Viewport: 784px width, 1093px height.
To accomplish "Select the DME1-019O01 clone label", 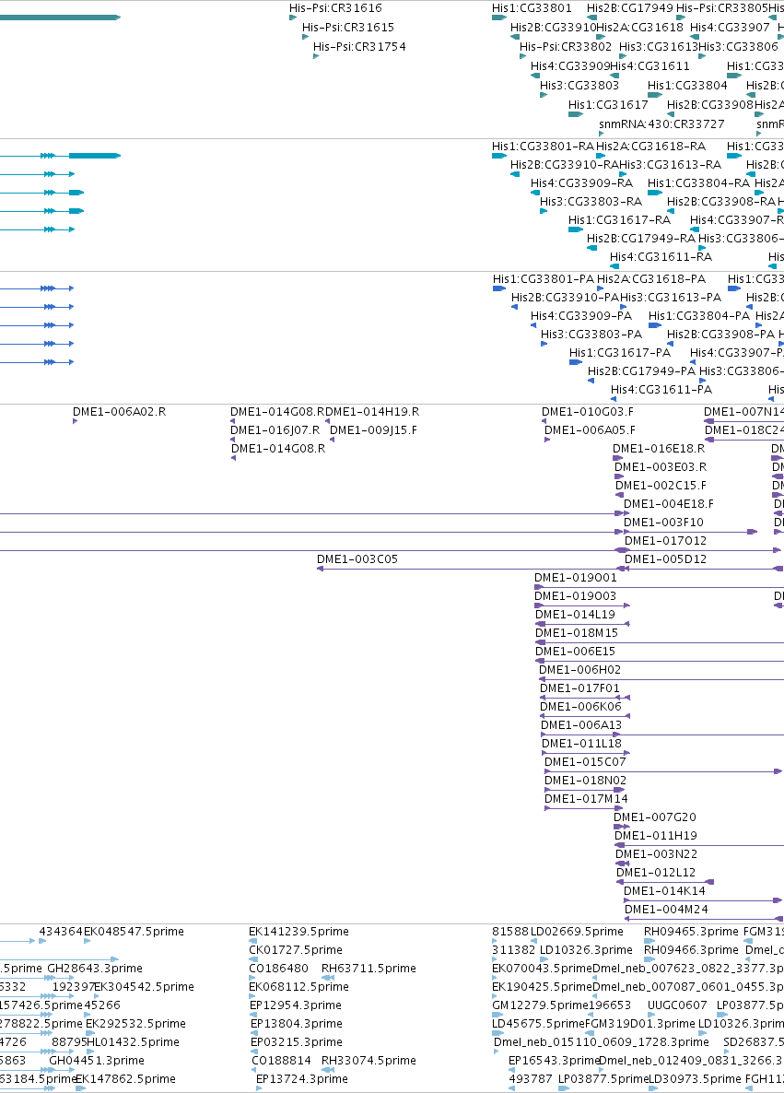I will pos(575,578).
